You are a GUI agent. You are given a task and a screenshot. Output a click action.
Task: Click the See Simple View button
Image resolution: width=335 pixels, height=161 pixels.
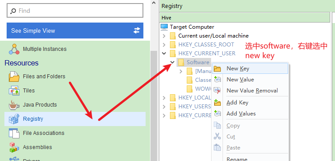75,31
